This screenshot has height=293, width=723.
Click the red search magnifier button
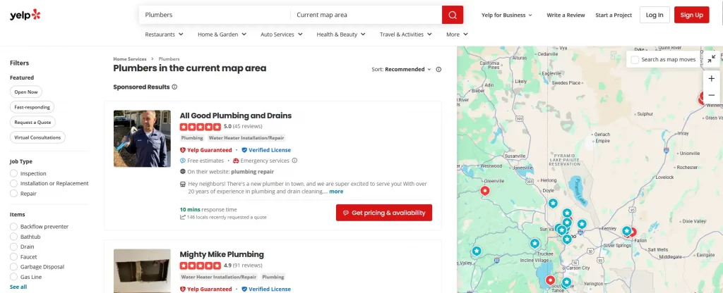point(453,15)
